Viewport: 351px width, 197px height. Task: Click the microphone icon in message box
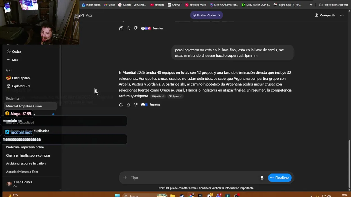pos(262,178)
